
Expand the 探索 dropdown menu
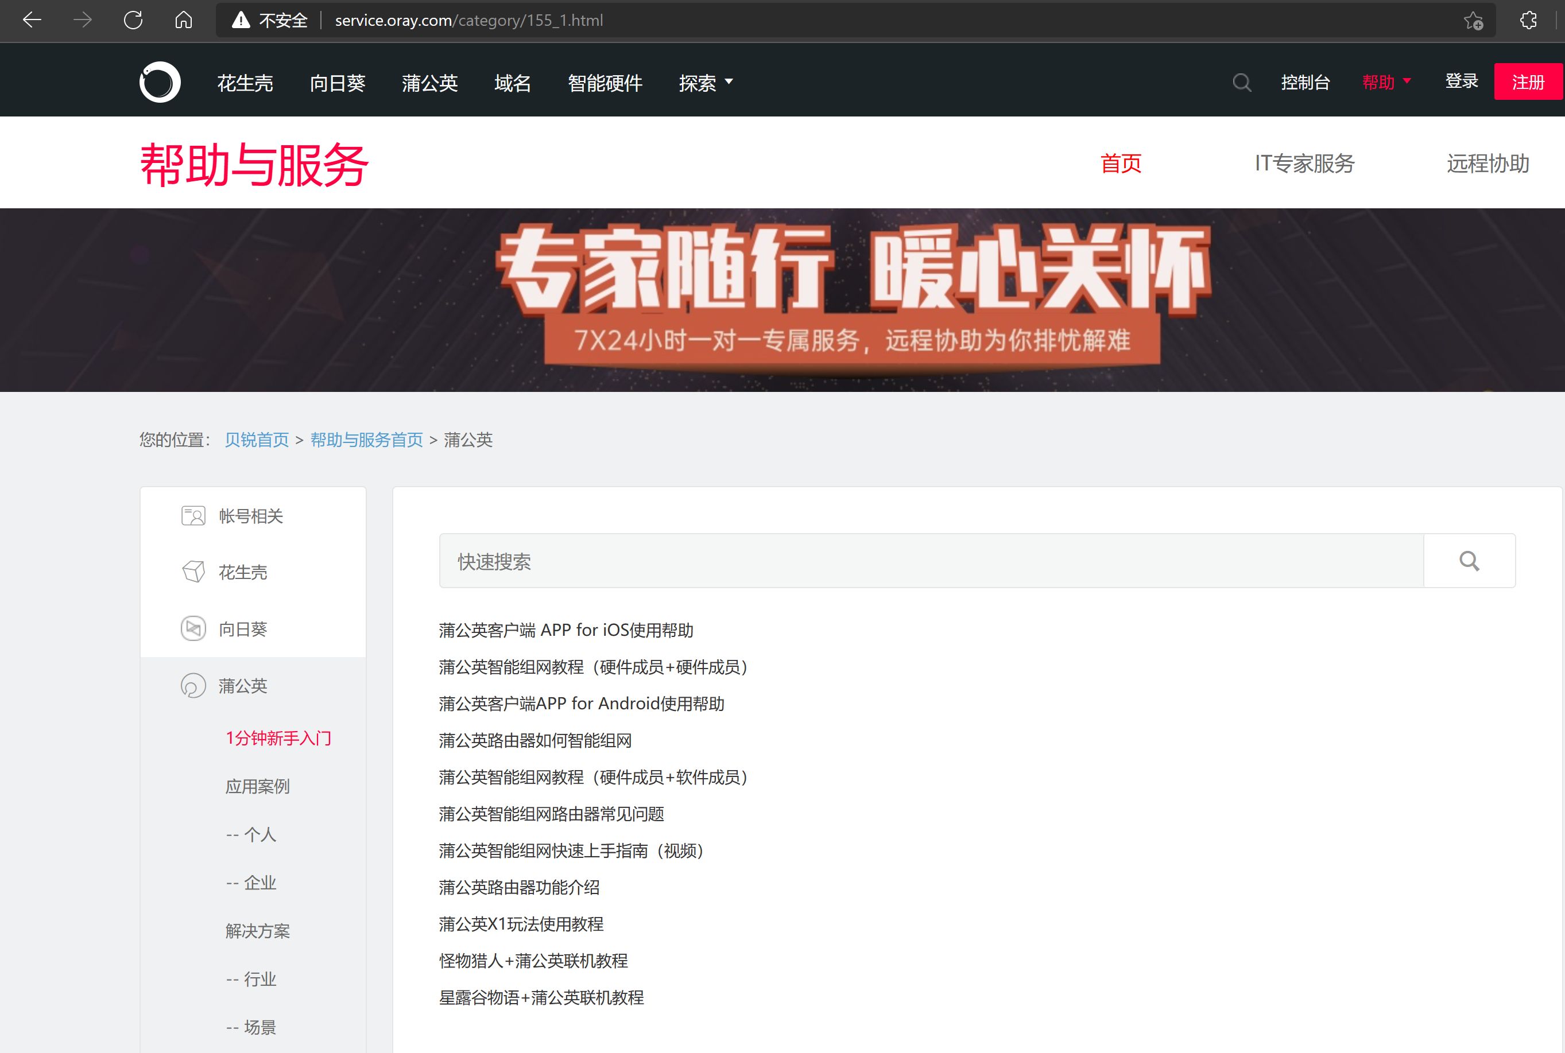point(705,83)
